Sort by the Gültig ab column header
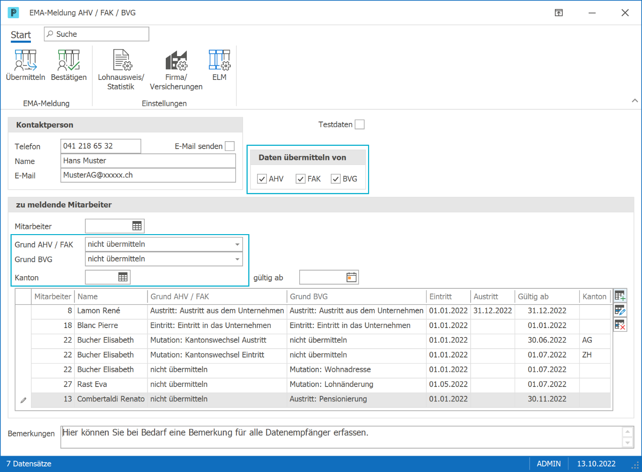 pyautogui.click(x=547, y=297)
